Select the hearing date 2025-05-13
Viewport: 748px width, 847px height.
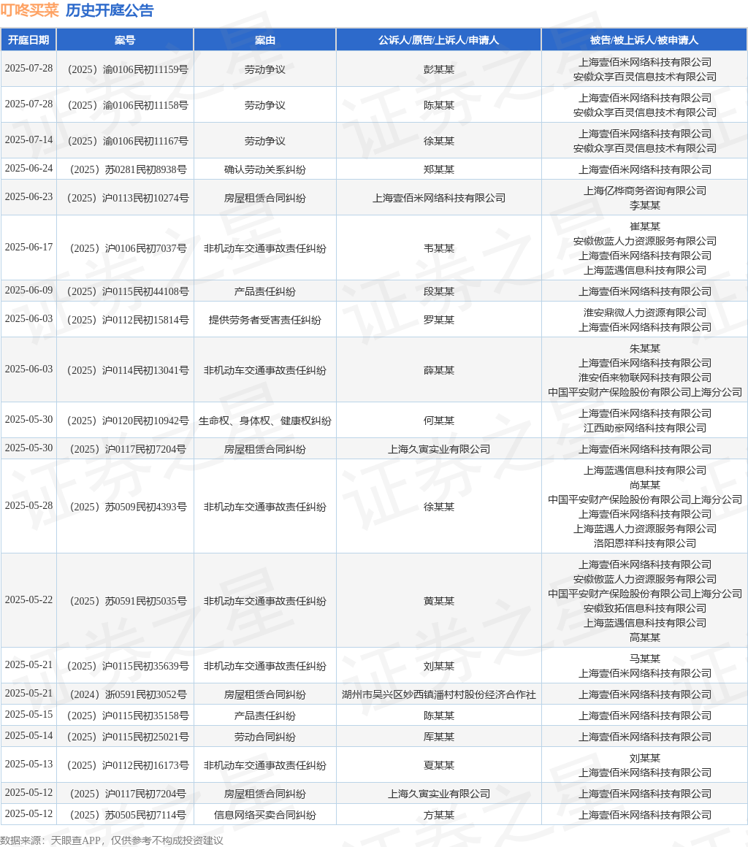coord(28,764)
